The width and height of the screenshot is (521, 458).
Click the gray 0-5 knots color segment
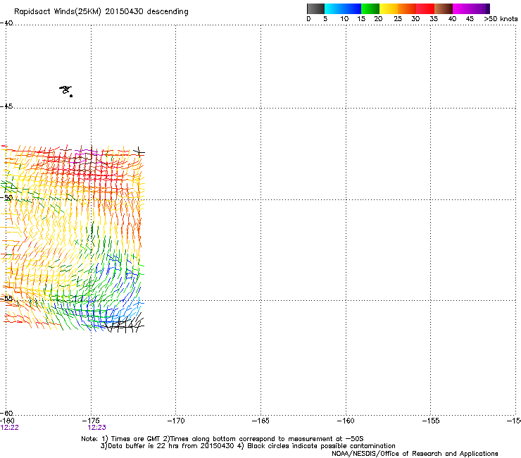(x=315, y=8)
